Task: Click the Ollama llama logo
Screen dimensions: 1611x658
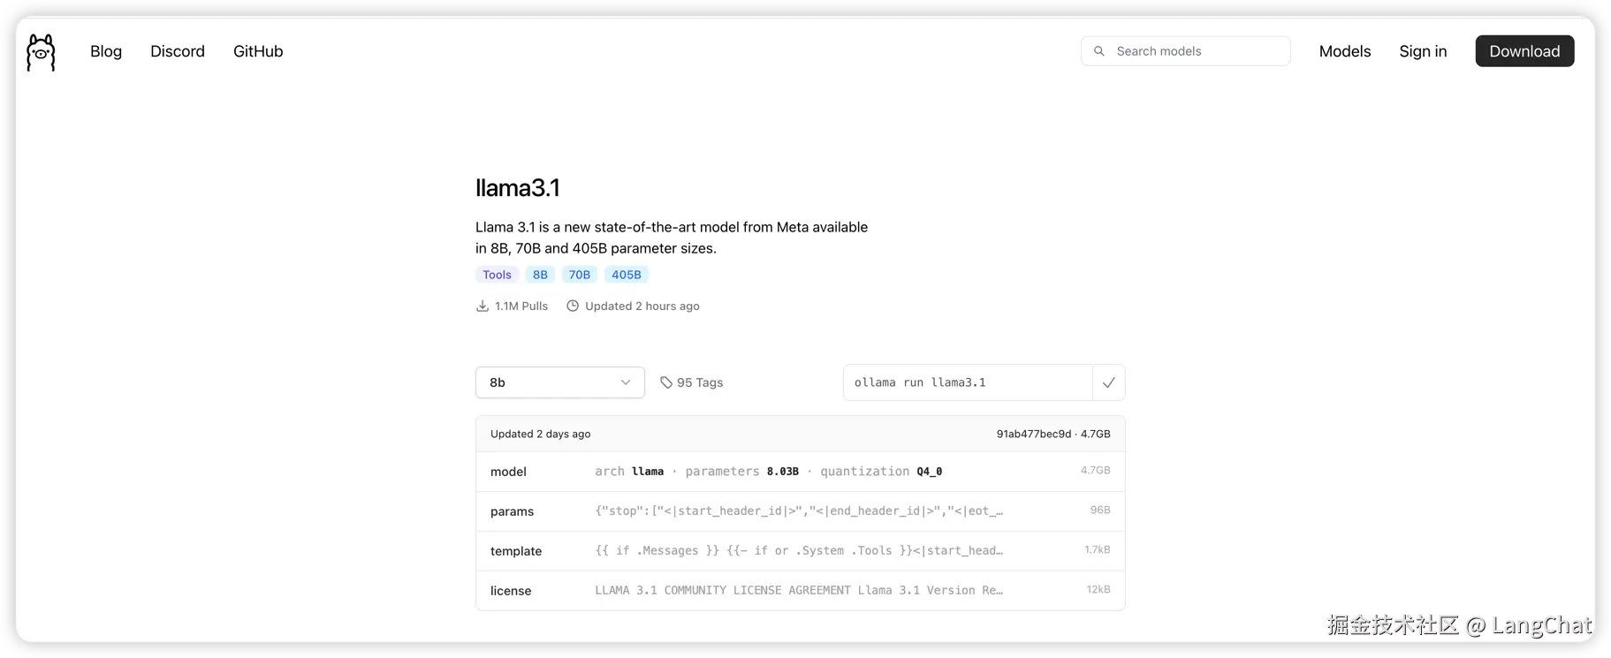Action: 41,52
